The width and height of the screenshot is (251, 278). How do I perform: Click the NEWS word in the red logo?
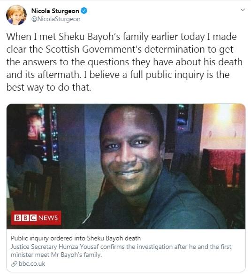48,218
